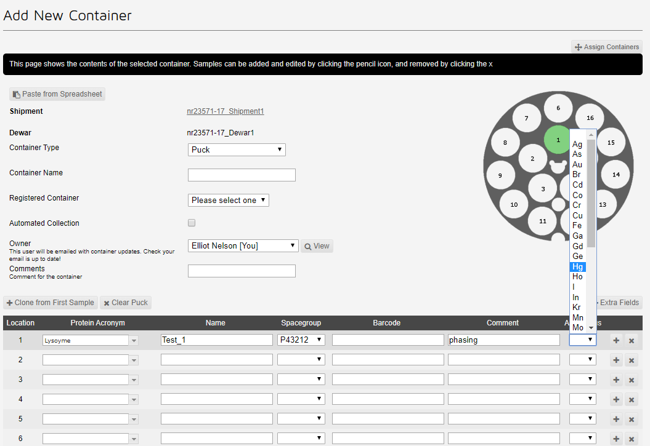Remove sample in row 4

tap(632, 399)
